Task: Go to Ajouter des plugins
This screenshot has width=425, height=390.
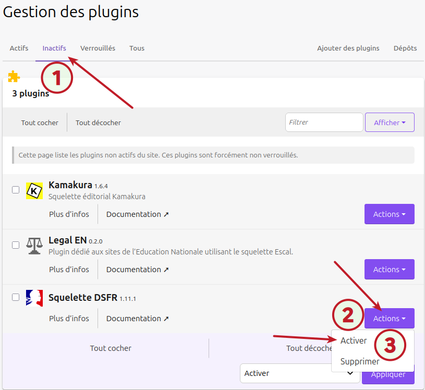Action: [348, 48]
